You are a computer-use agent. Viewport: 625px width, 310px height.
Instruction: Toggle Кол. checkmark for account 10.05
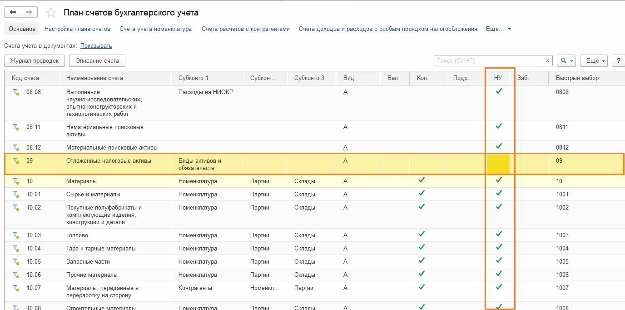click(x=422, y=260)
